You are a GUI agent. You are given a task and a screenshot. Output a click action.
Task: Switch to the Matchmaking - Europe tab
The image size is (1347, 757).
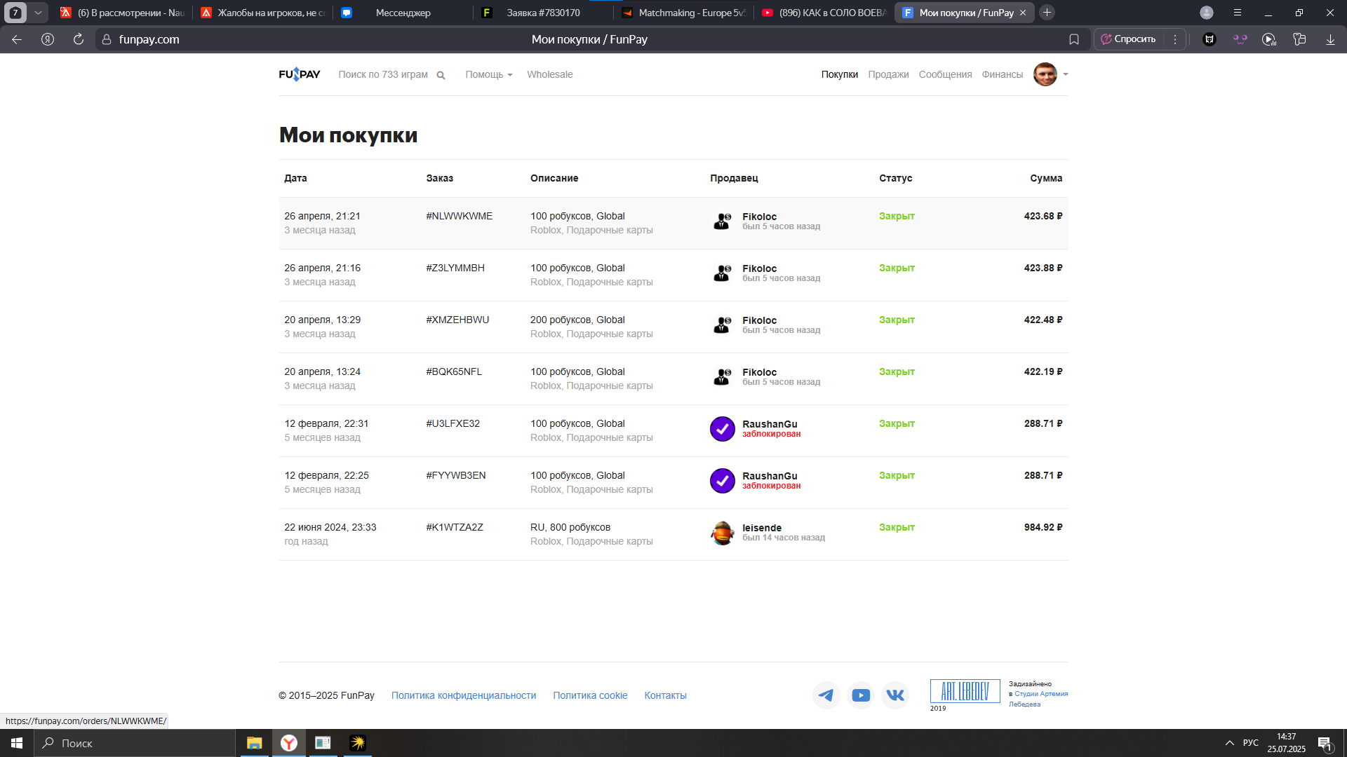coord(683,13)
